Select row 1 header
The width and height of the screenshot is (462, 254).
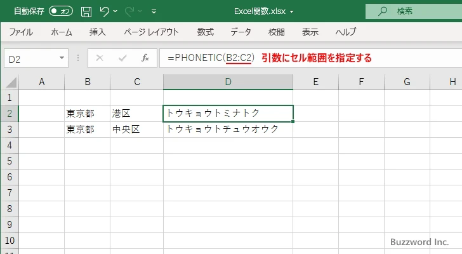10,98
